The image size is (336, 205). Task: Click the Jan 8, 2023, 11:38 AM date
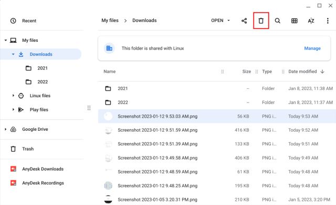310,88
